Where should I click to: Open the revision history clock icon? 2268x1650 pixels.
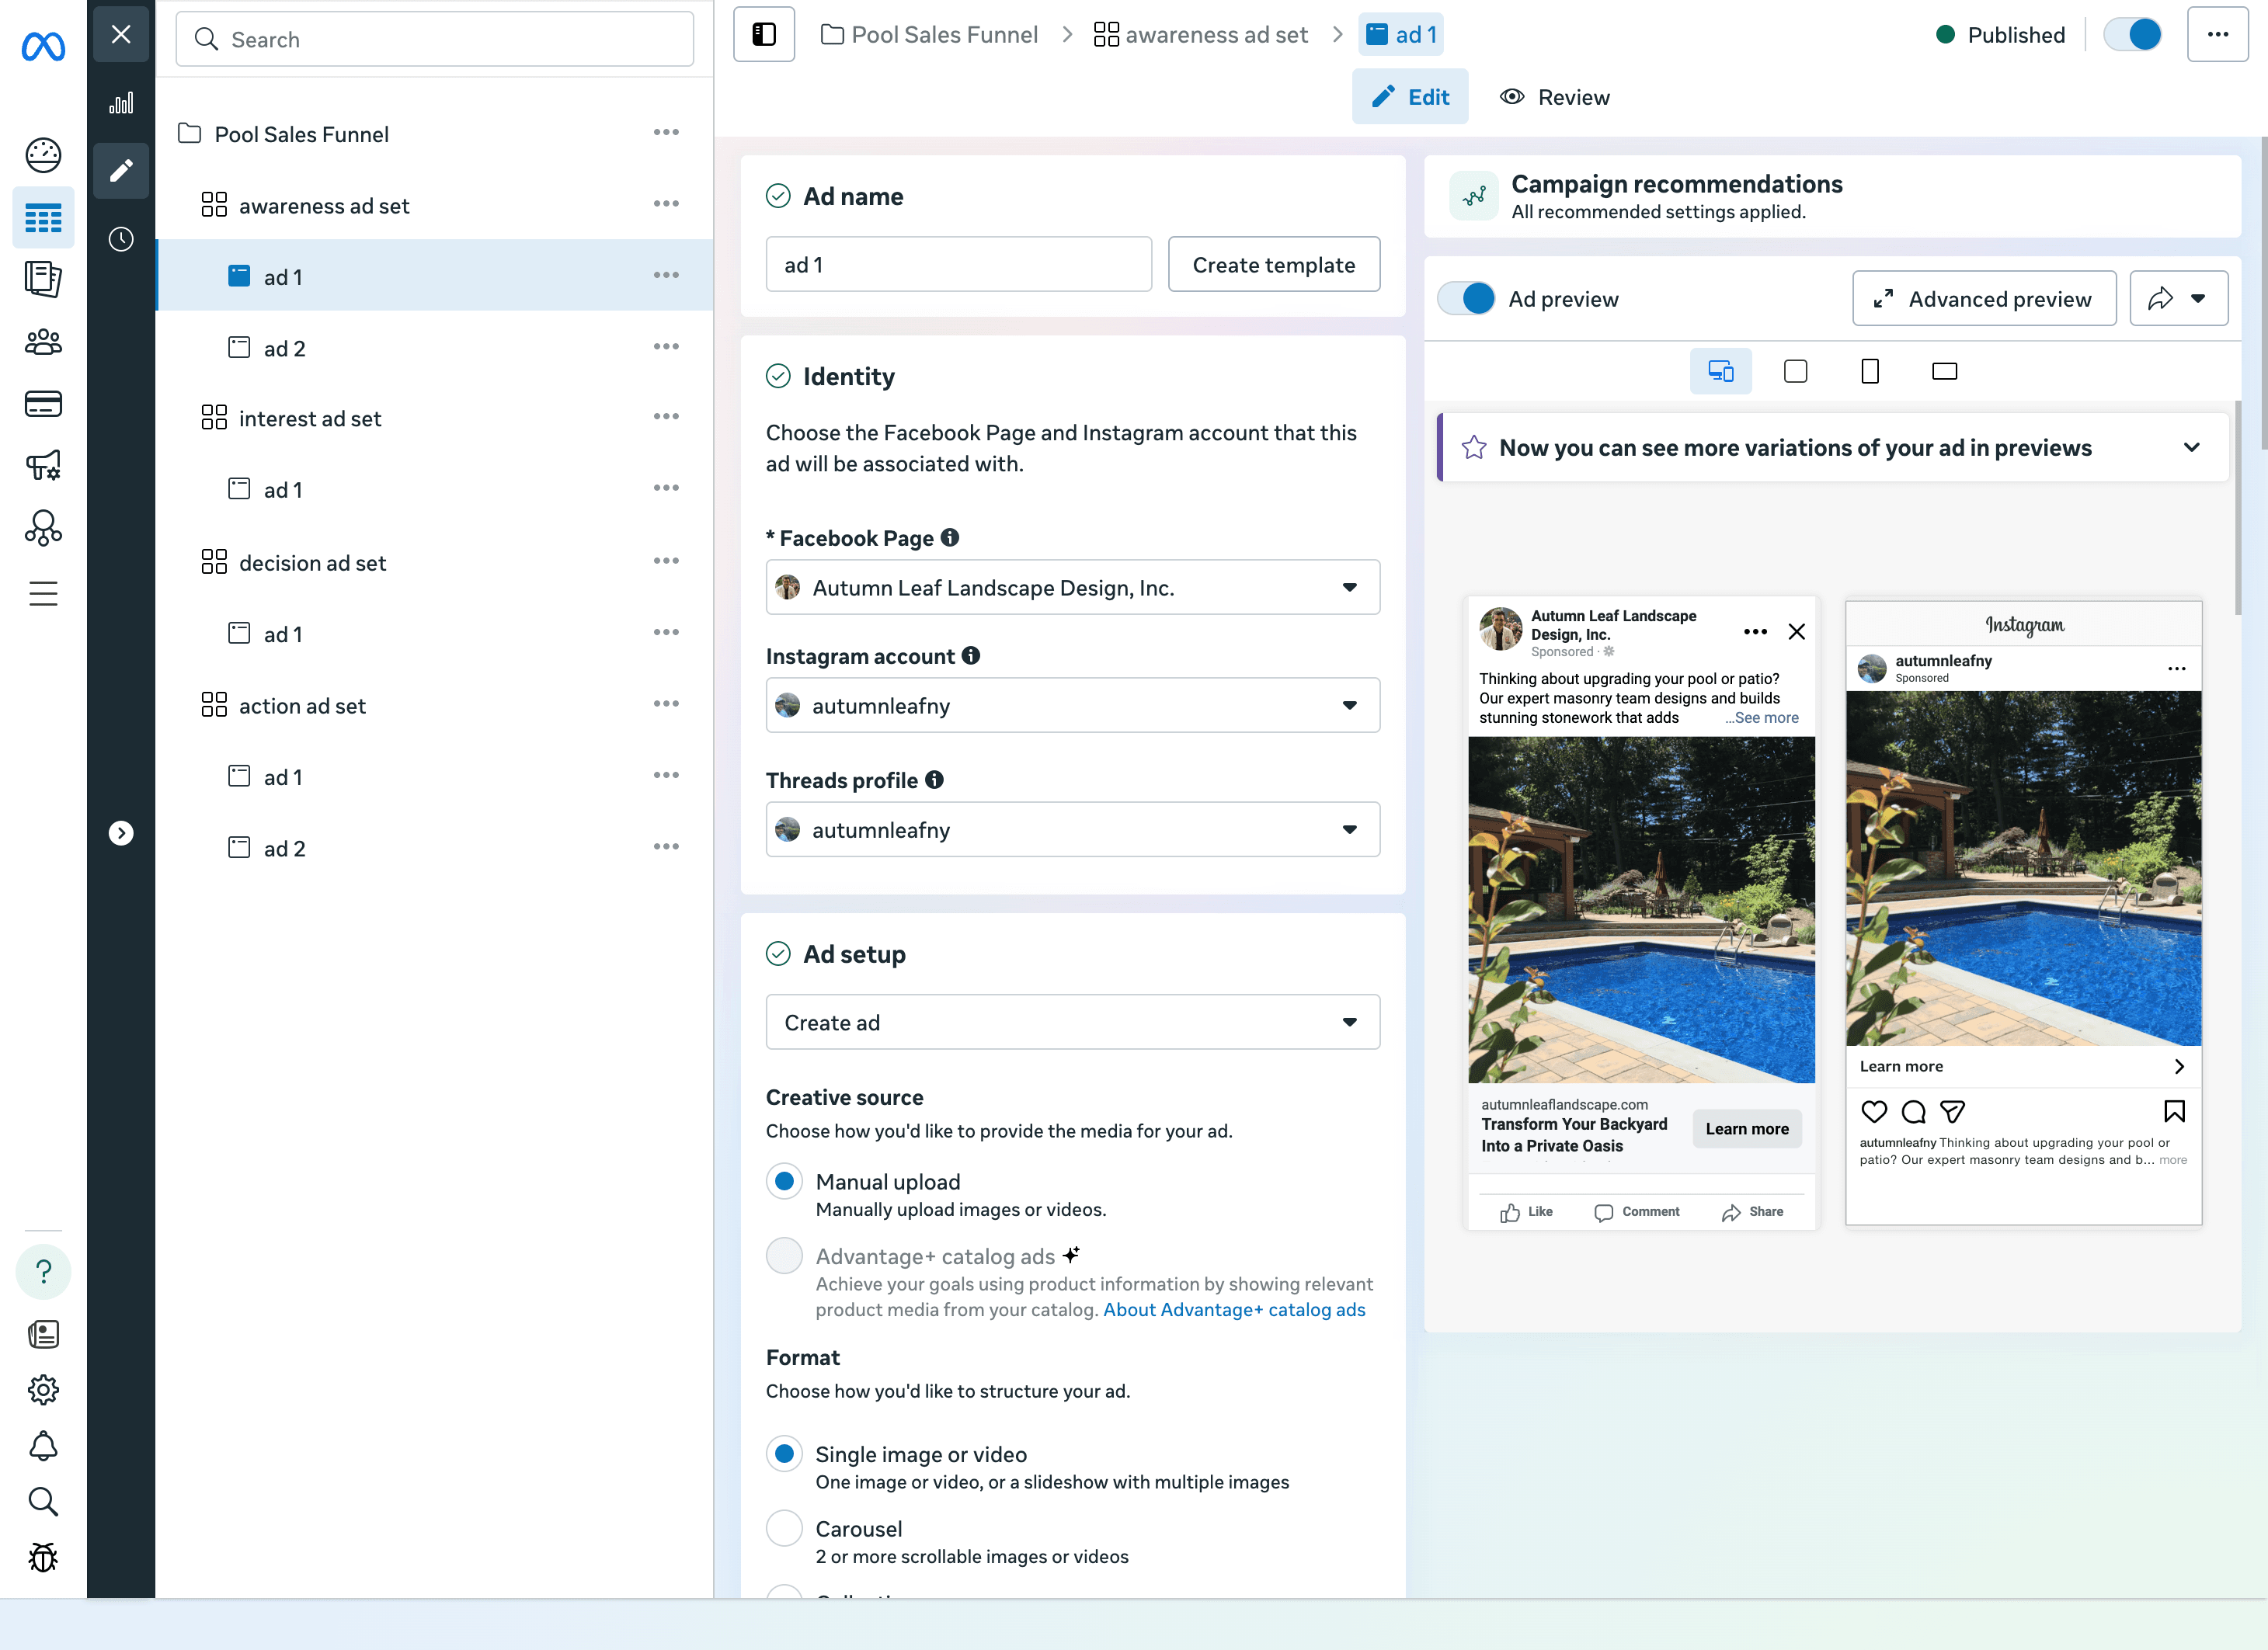121,239
